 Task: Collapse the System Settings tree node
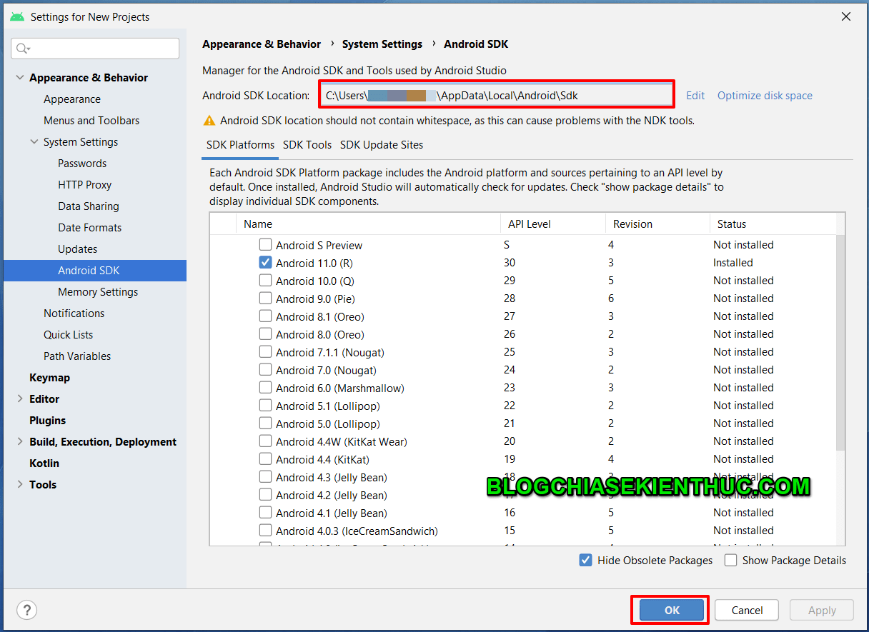point(34,142)
